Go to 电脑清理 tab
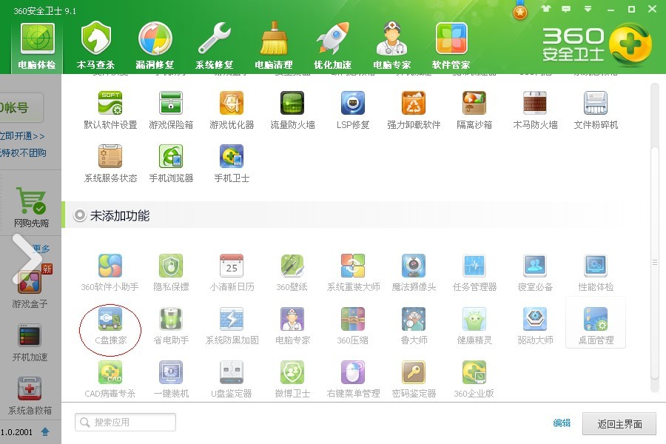Image resolution: width=666 pixels, height=444 pixels. (x=274, y=47)
